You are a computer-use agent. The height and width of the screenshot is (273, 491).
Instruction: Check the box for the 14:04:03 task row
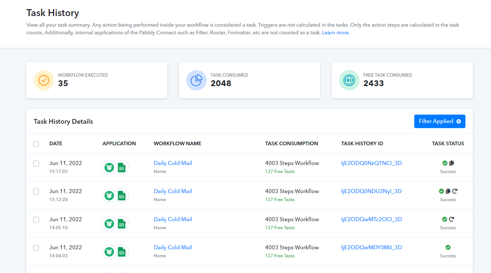[x=36, y=248]
